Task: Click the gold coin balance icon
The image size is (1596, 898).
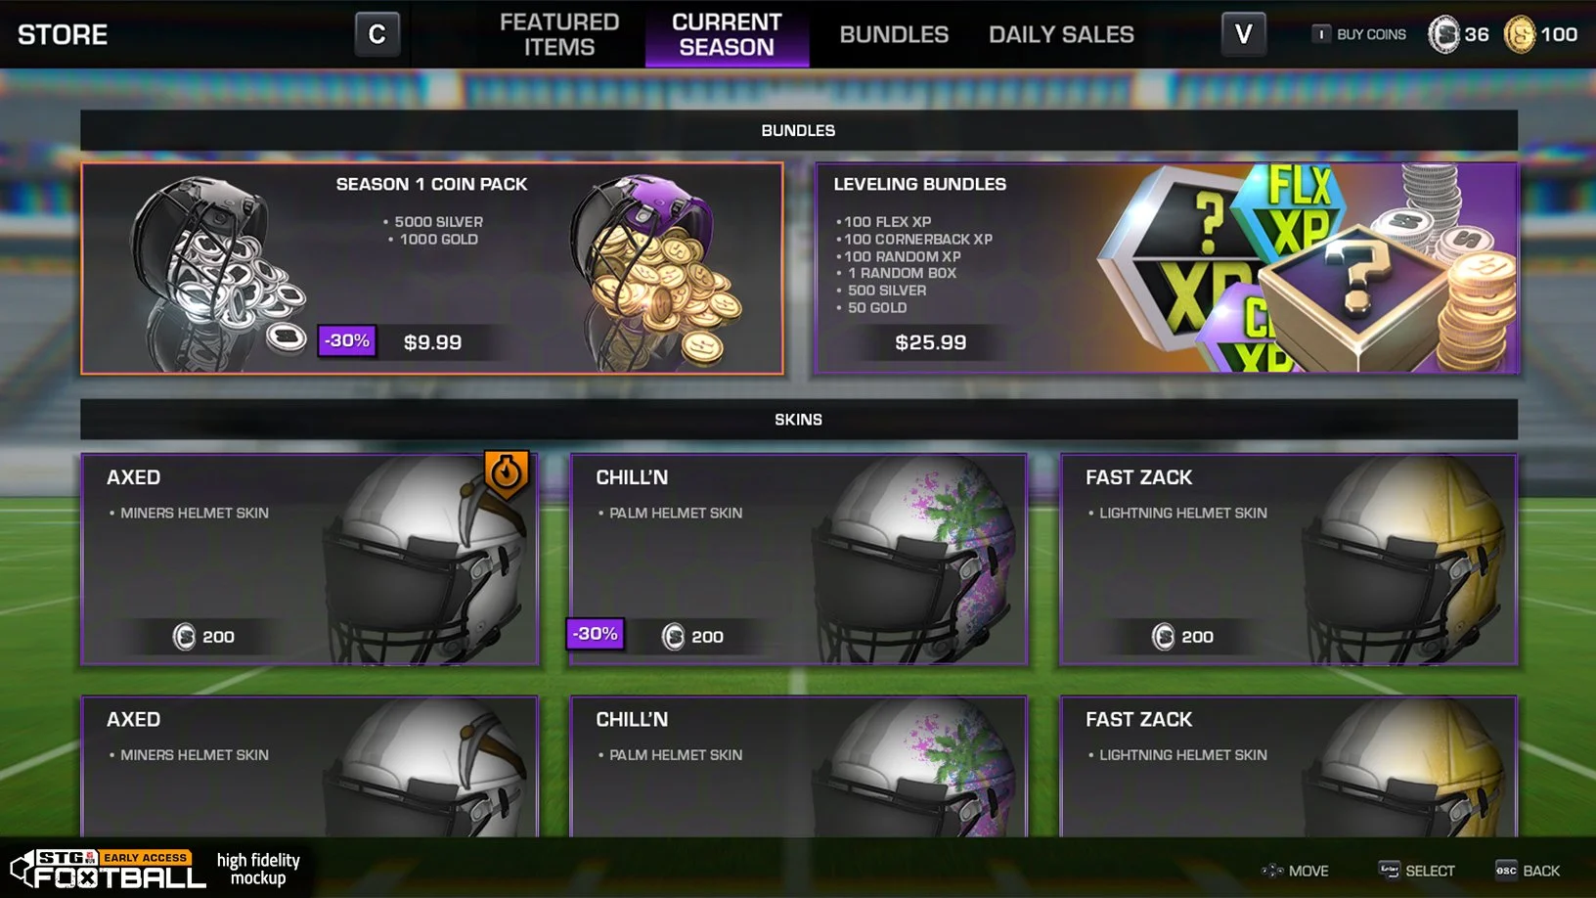Action: click(x=1519, y=35)
